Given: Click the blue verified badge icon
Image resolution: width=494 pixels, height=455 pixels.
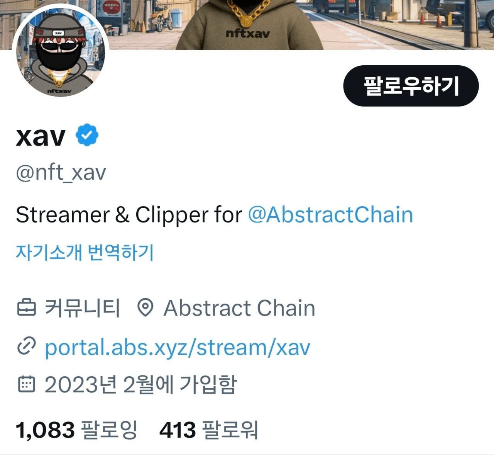Looking at the screenshot, I should pyautogui.click(x=87, y=135).
